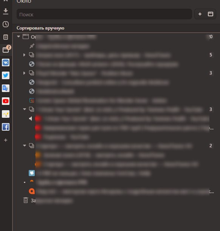Open the Twitter web panel
220x231 pixels.
(x=6, y=75)
